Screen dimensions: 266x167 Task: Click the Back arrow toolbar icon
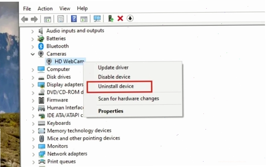25,19
